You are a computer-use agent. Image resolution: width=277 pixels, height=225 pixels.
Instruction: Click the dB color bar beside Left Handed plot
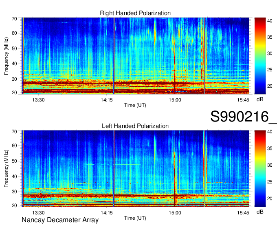click(x=260, y=169)
